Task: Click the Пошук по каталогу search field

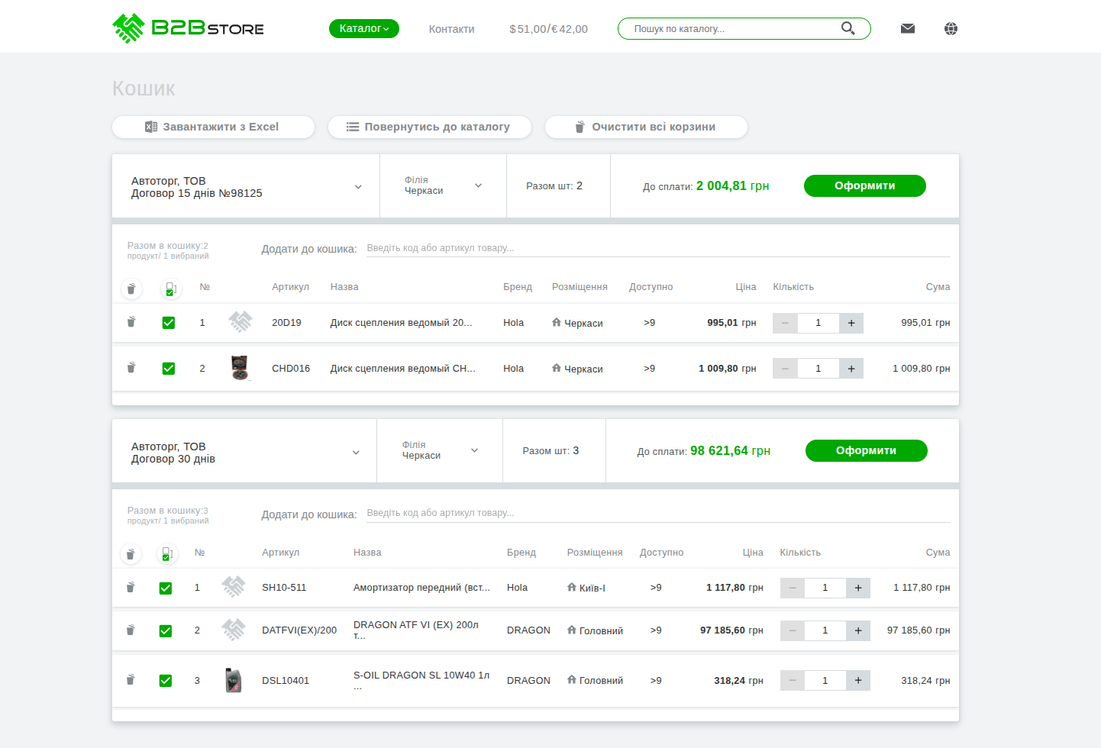Action: (x=733, y=29)
